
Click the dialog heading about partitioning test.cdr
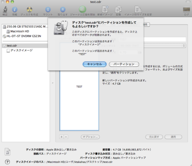(104, 24)
